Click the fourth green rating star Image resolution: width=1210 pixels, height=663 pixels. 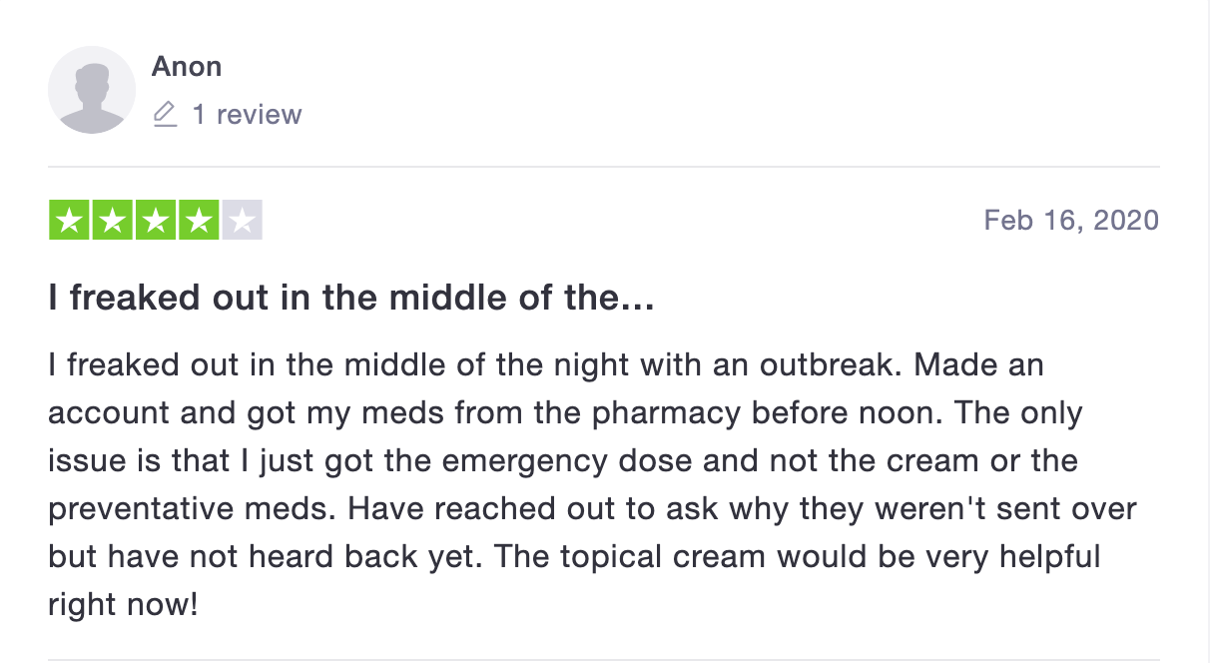tap(199, 222)
